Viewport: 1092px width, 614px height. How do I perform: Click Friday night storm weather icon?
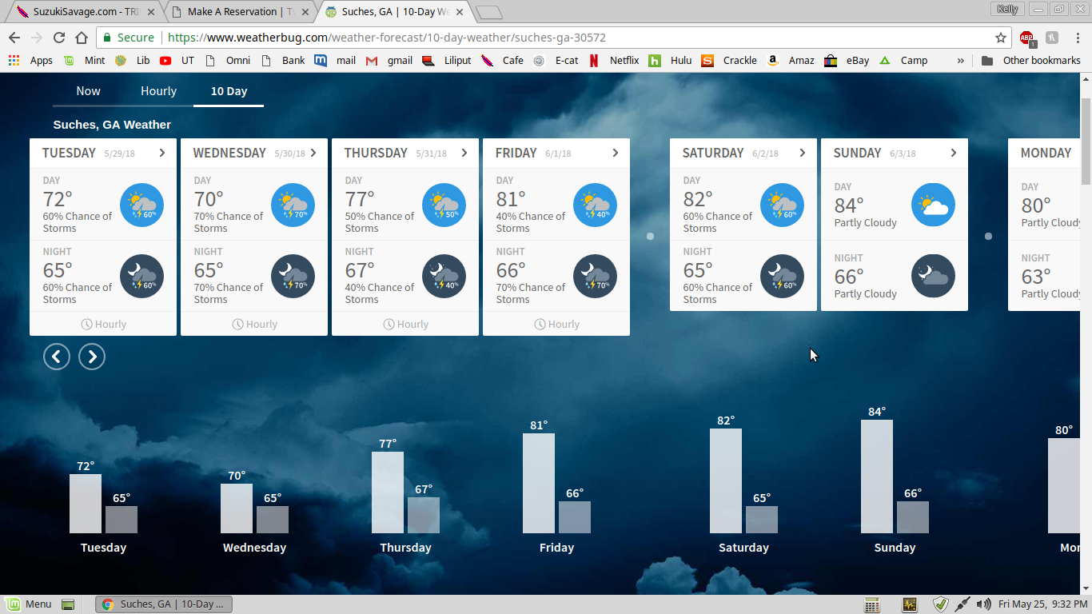[x=595, y=276]
